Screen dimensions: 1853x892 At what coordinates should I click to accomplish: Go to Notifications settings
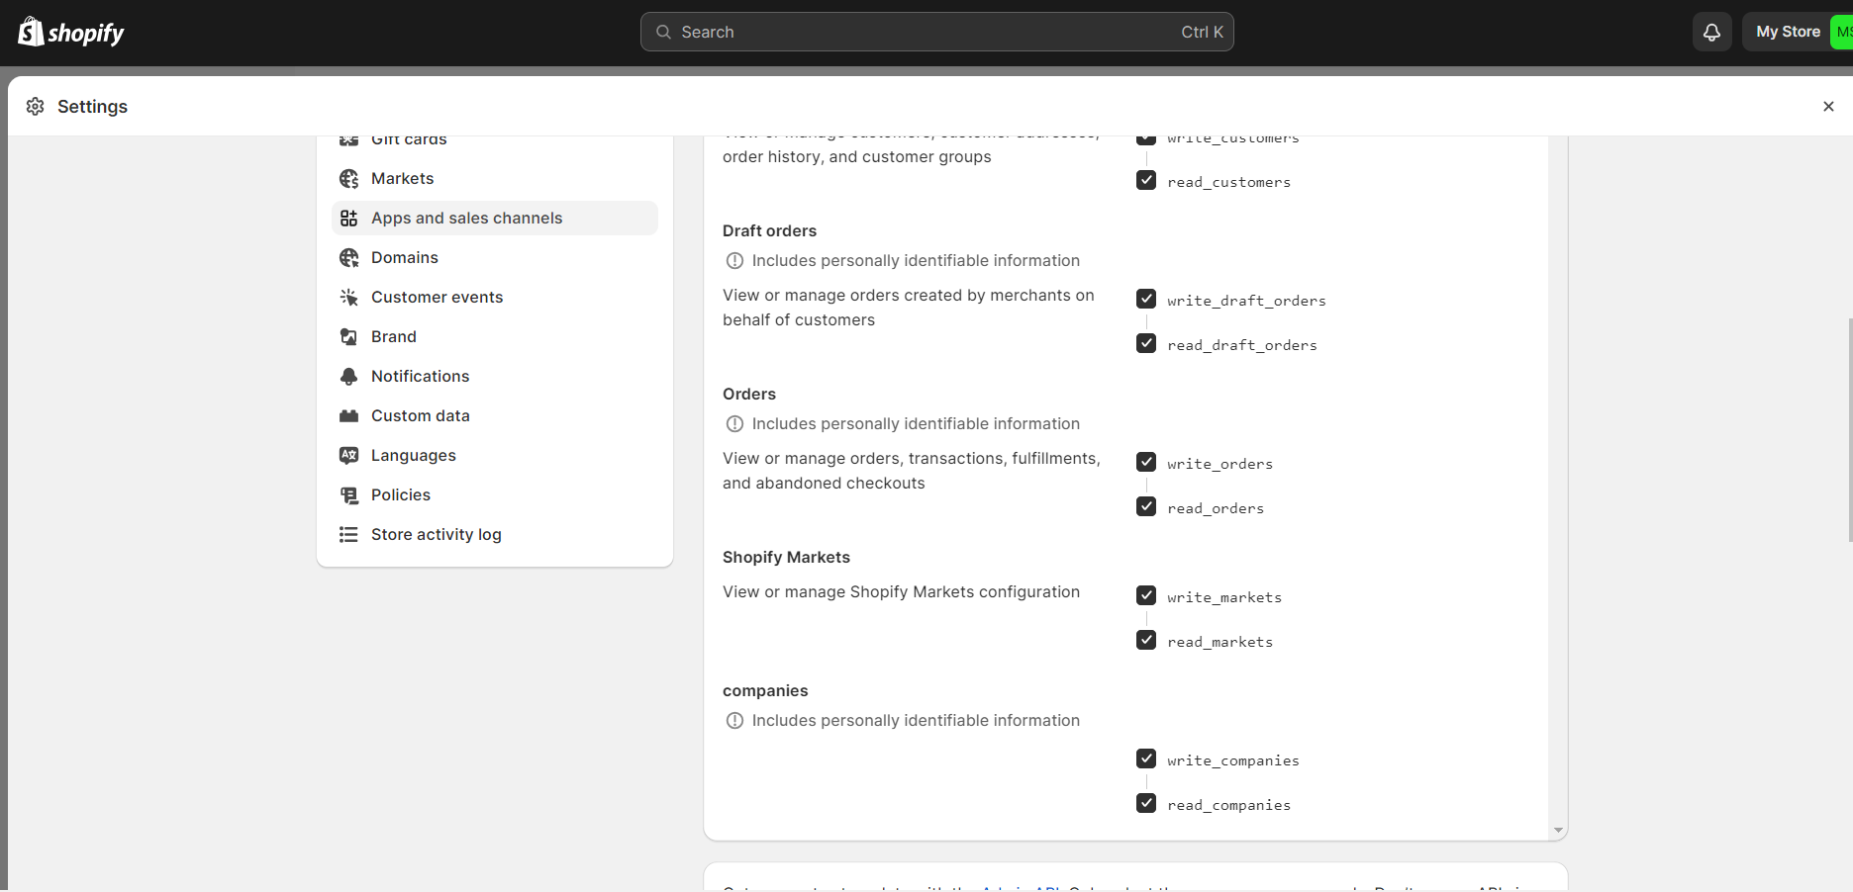point(420,377)
